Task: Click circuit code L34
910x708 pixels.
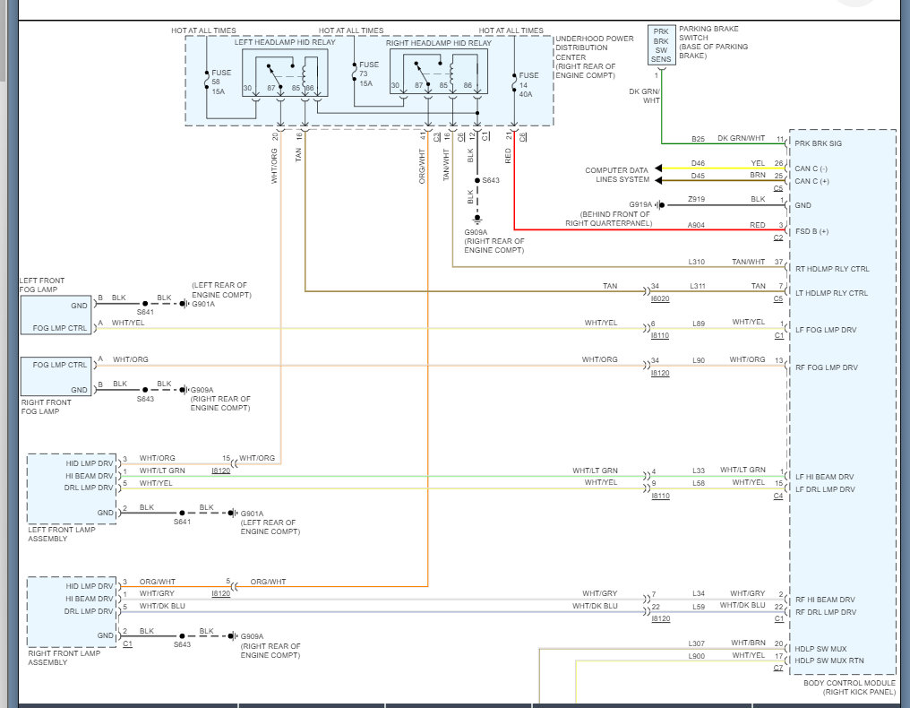Action: click(698, 593)
